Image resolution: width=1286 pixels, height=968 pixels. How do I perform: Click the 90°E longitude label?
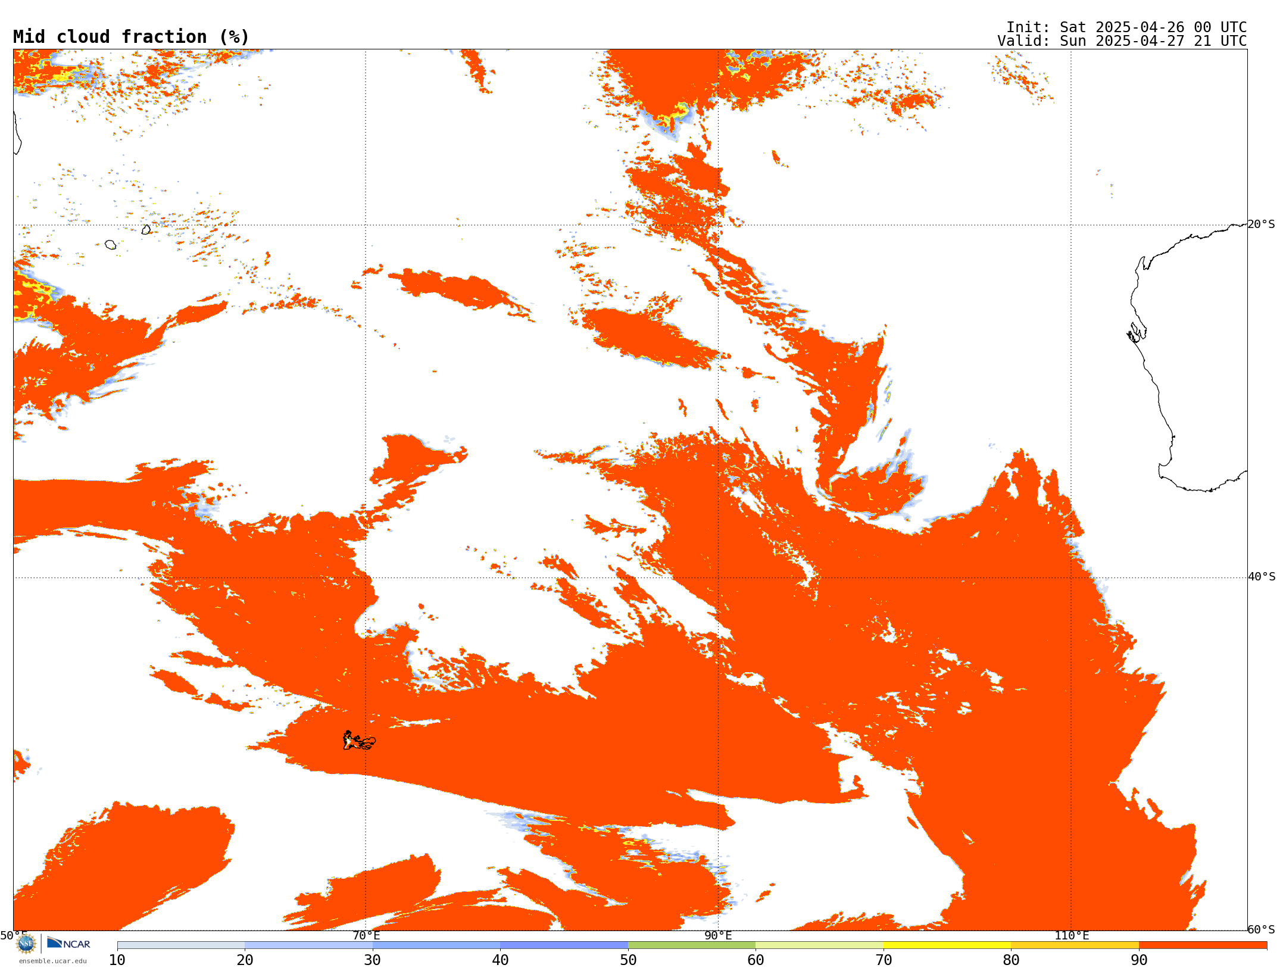[x=718, y=936]
